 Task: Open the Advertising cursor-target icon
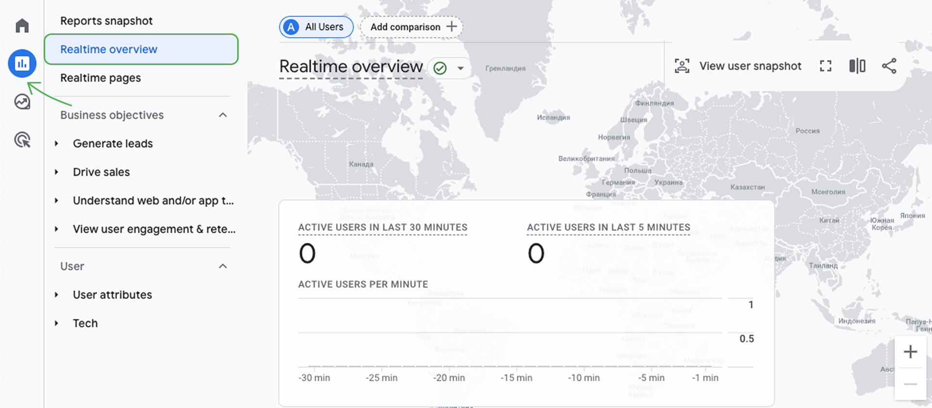tap(22, 140)
